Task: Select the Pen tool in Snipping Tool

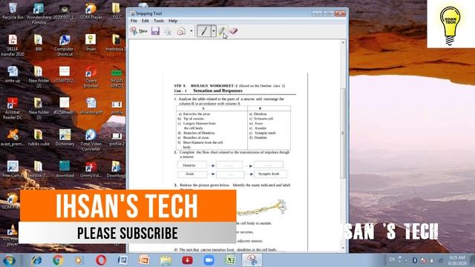Action: pos(204,31)
